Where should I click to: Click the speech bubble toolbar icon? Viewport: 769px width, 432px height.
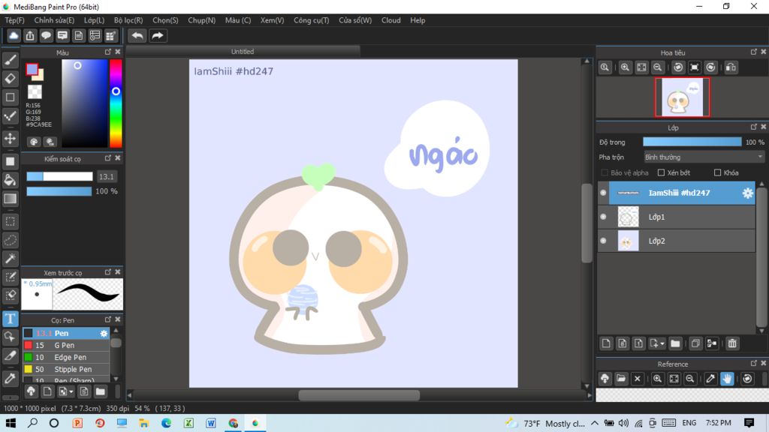tap(46, 36)
